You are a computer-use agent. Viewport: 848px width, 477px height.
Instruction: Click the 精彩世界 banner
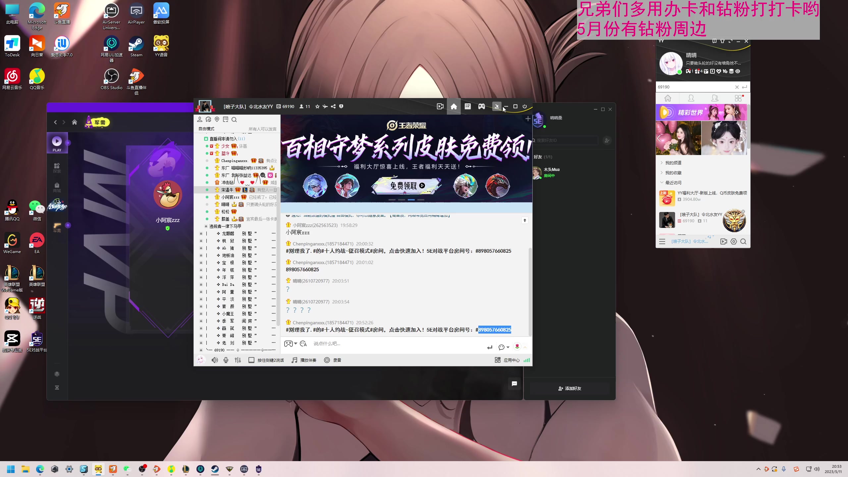pos(702,112)
